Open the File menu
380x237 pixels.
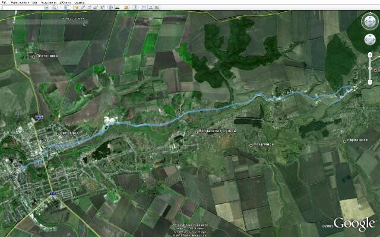point(4,2)
